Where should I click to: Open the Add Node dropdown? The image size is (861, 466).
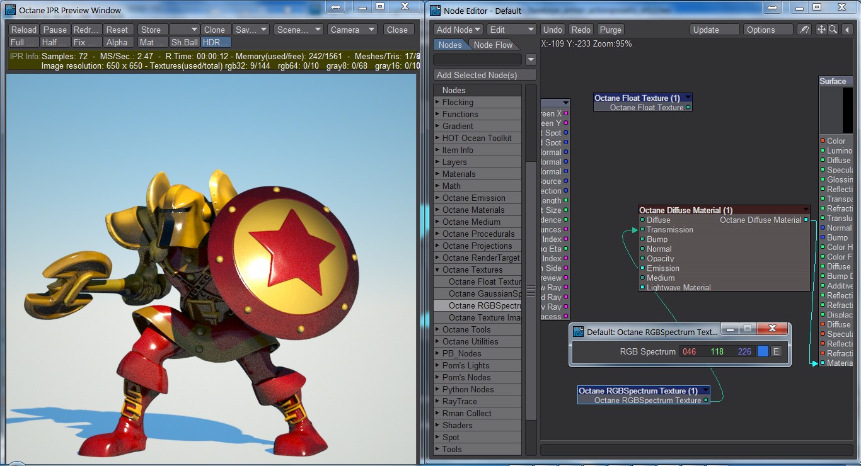pos(458,30)
